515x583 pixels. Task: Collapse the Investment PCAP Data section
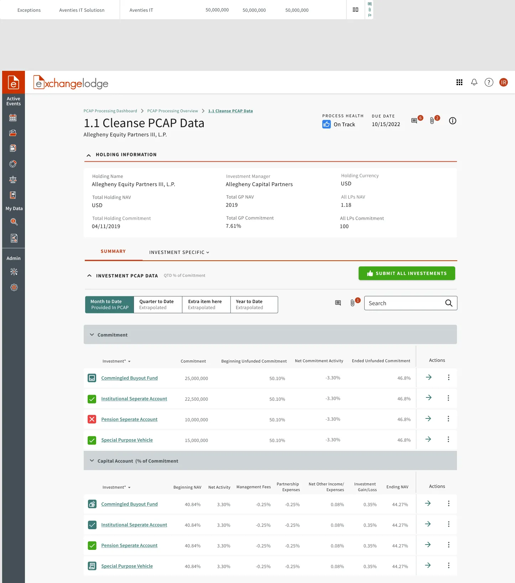pos(89,276)
